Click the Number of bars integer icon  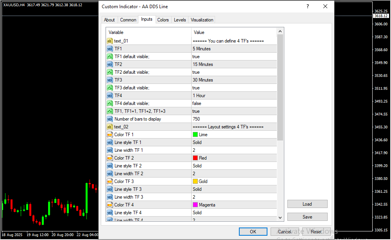pos(109,119)
